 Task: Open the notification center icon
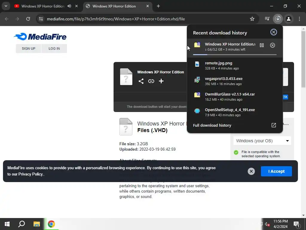(297, 224)
